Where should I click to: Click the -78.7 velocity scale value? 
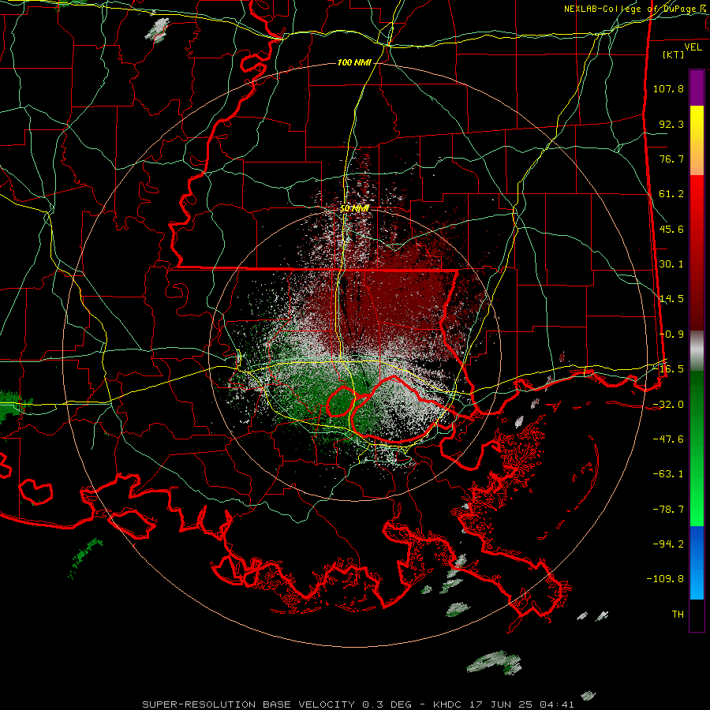click(x=668, y=510)
